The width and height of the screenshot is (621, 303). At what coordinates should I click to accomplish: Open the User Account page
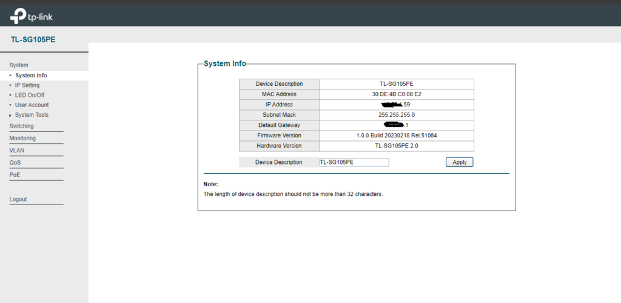pyautogui.click(x=32, y=105)
